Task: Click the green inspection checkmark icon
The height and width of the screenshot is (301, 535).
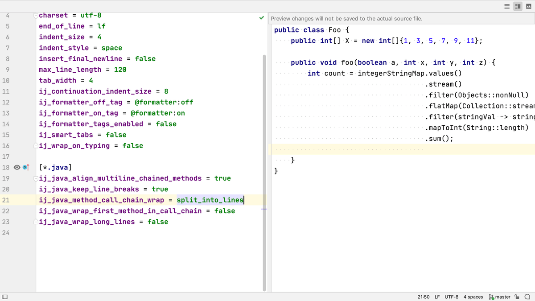Action: (x=262, y=18)
